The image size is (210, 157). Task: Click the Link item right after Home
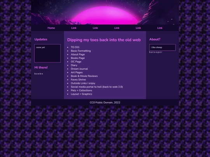click(x=74, y=28)
